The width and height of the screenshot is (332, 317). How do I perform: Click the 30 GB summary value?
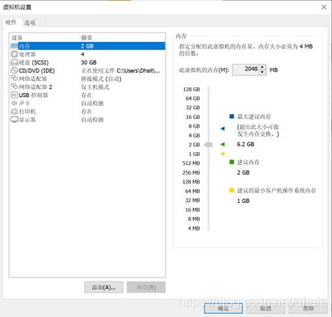89,62
